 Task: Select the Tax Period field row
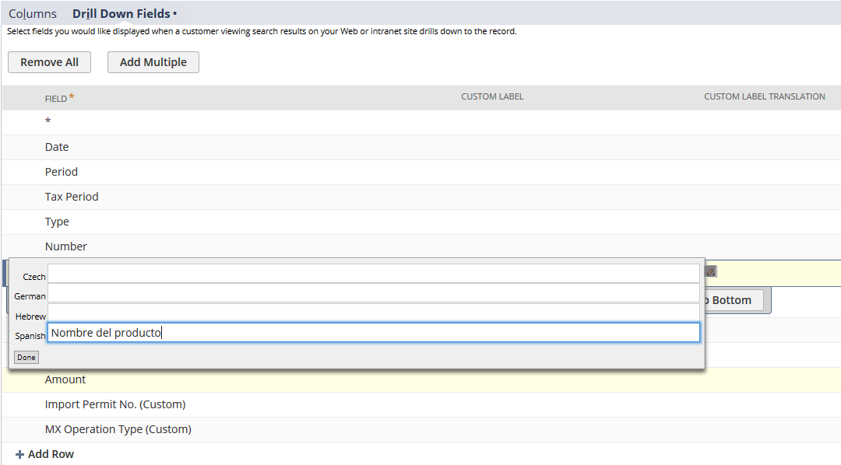click(421, 198)
